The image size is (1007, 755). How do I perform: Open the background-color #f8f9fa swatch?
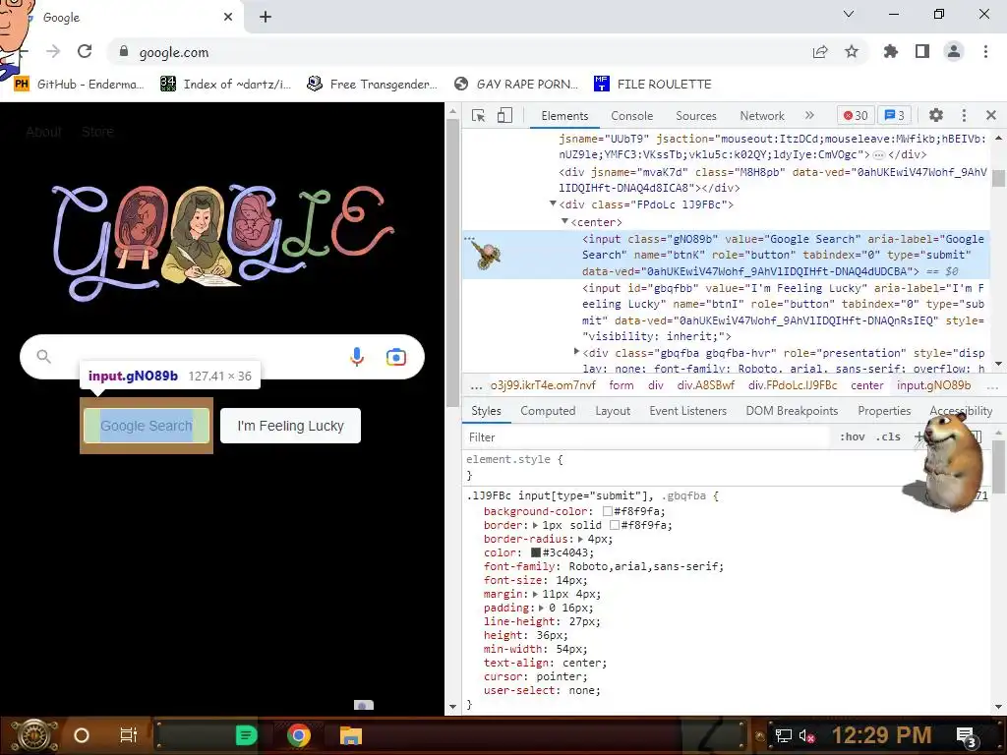tap(607, 511)
